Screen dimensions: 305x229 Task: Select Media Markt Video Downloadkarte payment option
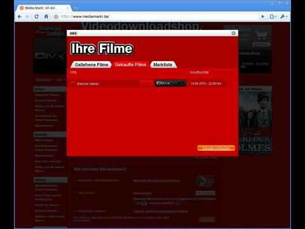click(x=75, y=181)
